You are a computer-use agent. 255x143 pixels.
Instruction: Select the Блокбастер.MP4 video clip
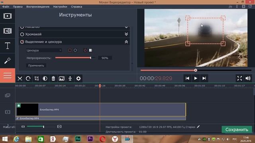point(101,110)
